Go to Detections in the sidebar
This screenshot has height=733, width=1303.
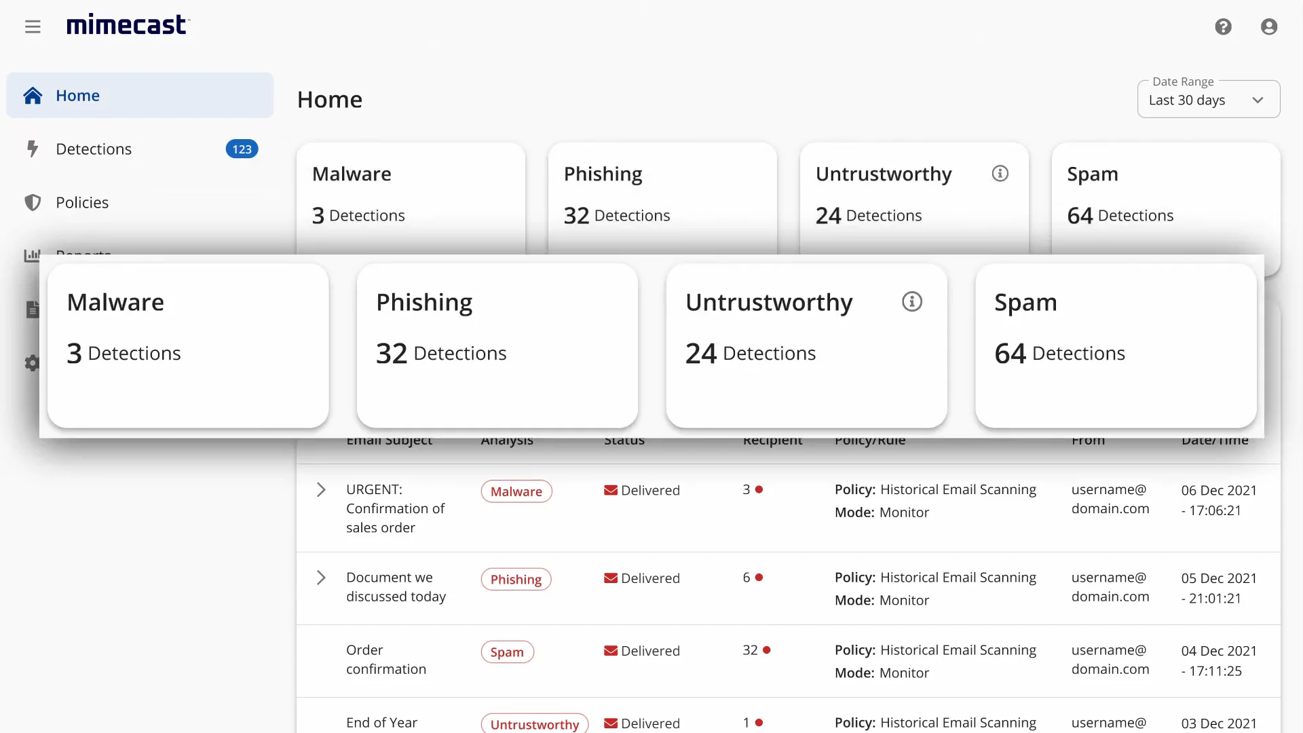click(94, 149)
